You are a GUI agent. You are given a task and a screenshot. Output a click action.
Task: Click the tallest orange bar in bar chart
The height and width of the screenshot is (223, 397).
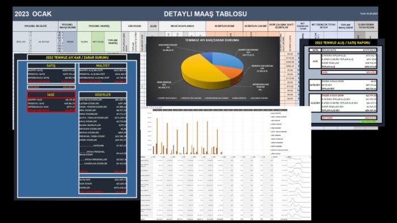[x=157, y=136]
